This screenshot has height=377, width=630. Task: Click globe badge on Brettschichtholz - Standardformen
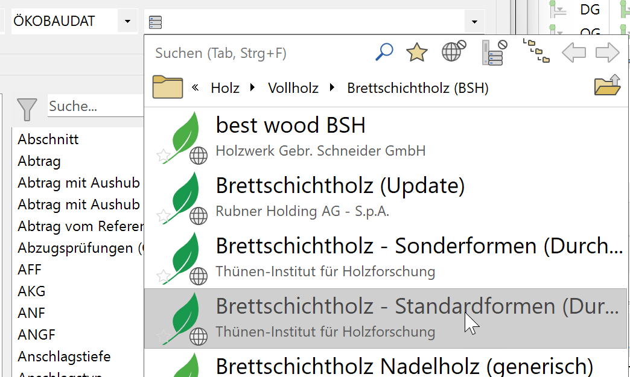[199, 337]
